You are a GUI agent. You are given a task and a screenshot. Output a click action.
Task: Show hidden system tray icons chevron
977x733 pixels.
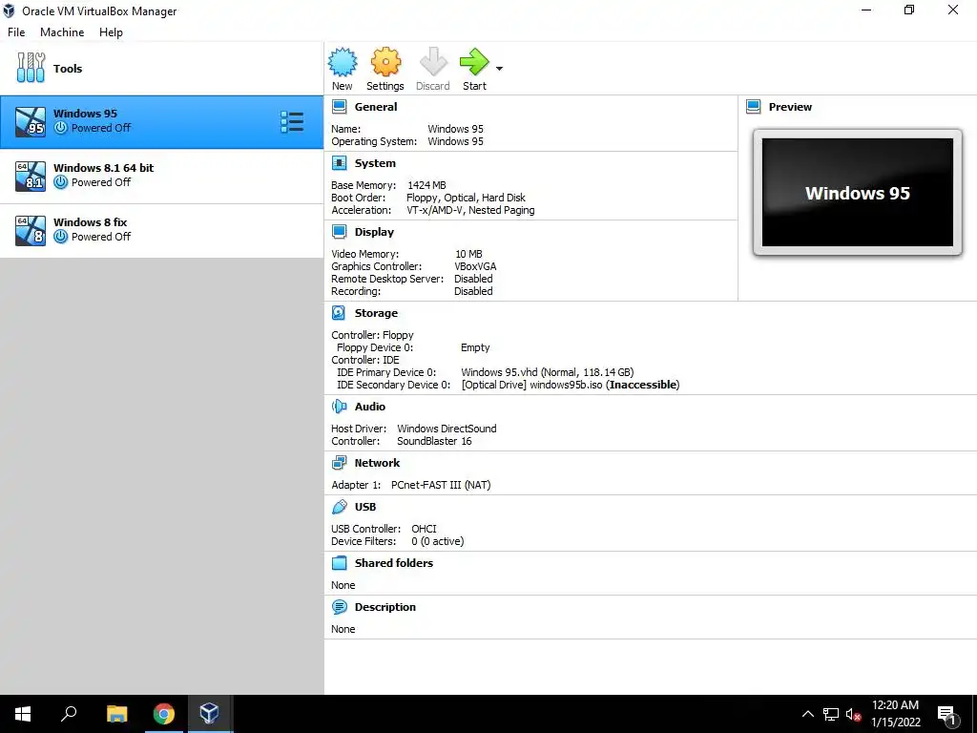807,714
